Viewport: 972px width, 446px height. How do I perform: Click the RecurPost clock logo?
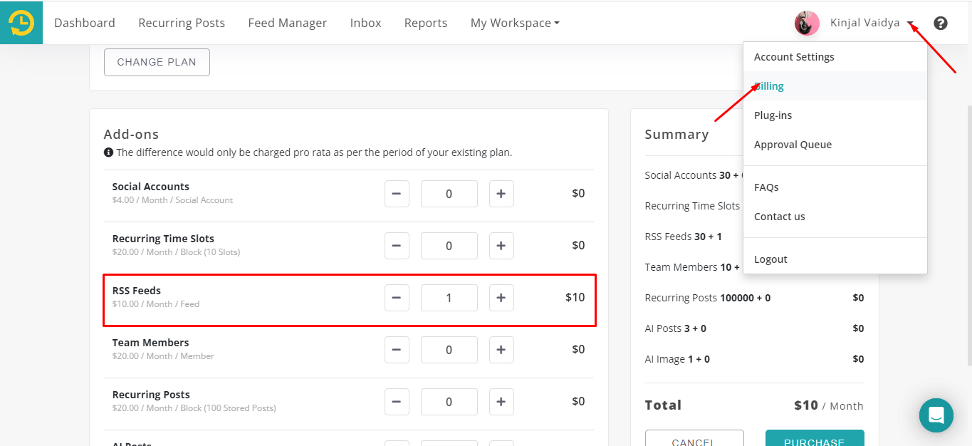click(x=21, y=23)
